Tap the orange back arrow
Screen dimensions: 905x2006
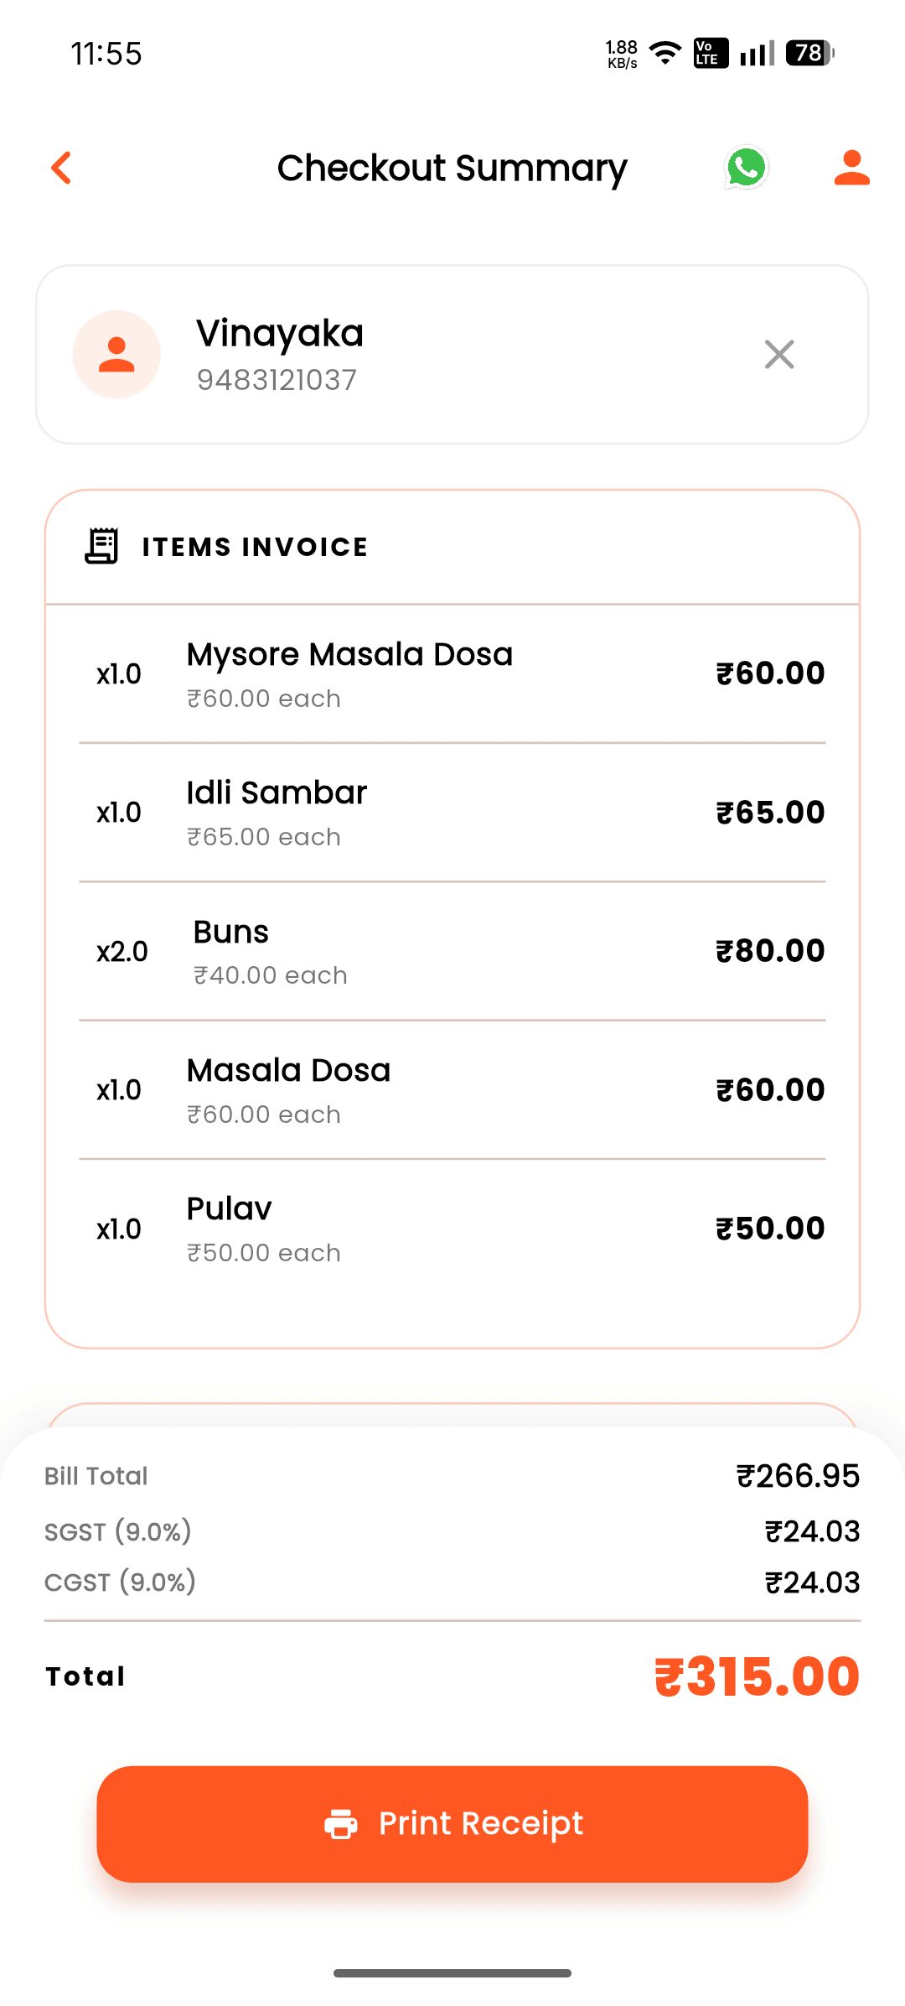[x=61, y=168]
